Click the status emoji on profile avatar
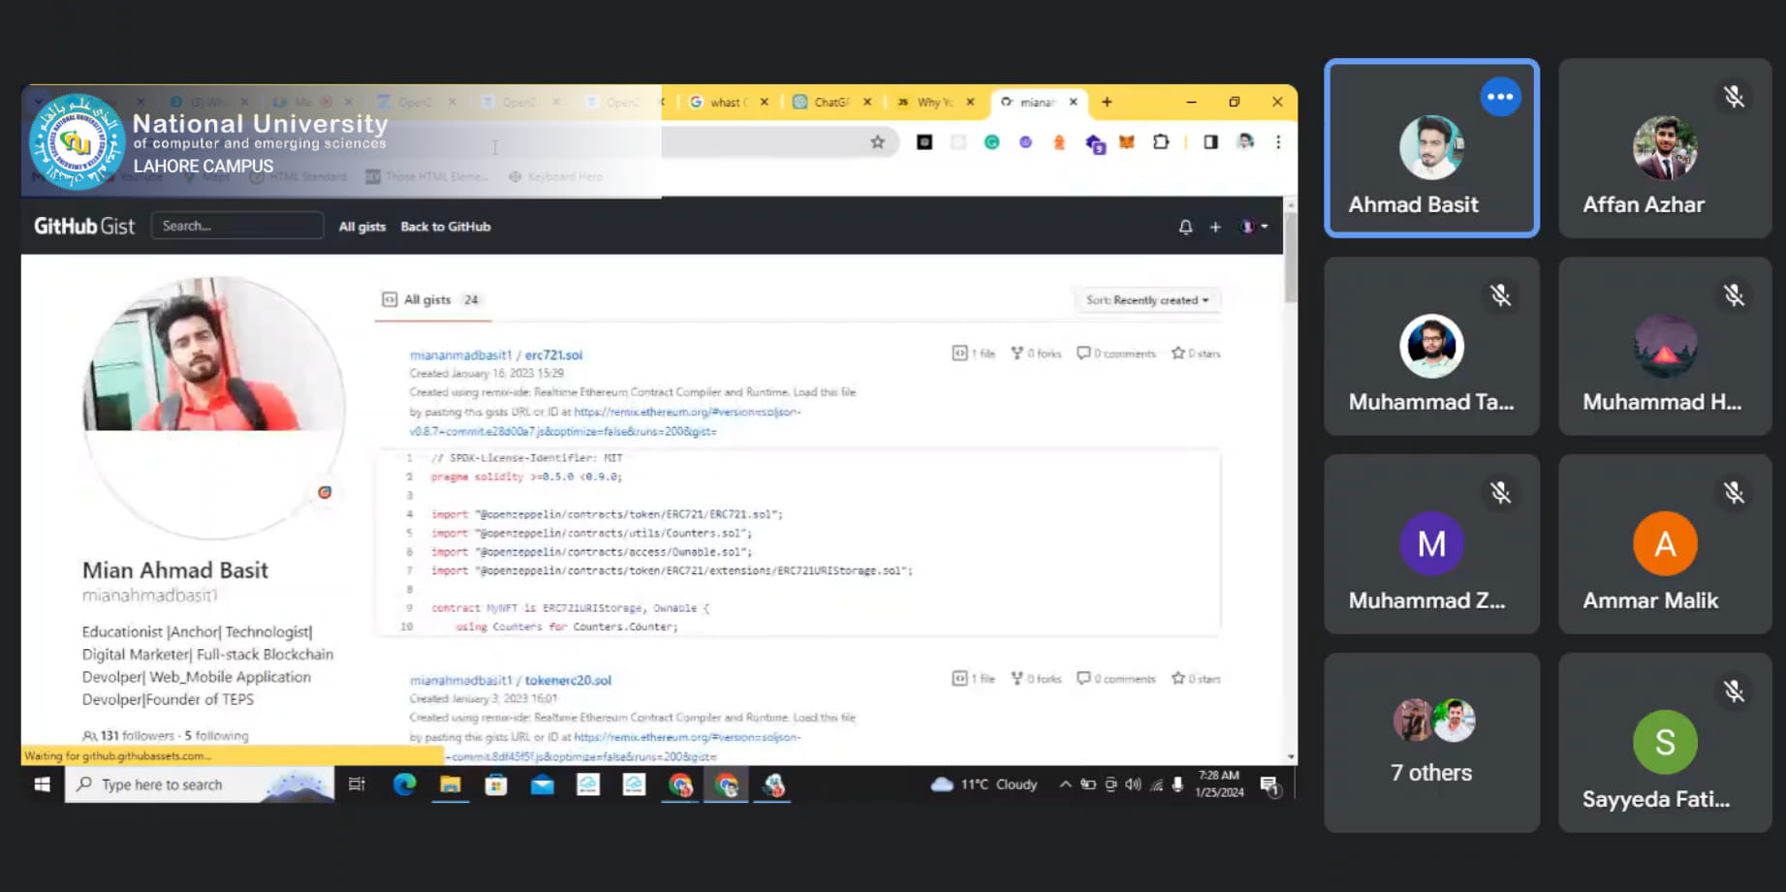1786x892 pixels. tap(325, 492)
